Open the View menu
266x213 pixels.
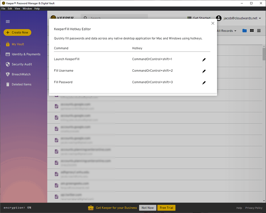point(17,9)
